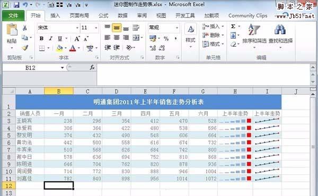Apply red font color
318x196 pixels.
[x=73, y=48]
